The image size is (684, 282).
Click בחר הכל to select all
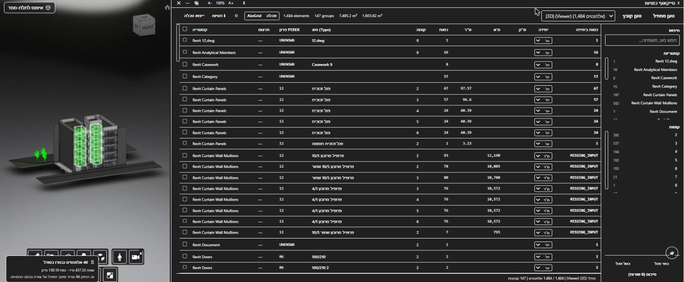pyautogui.click(x=661, y=264)
